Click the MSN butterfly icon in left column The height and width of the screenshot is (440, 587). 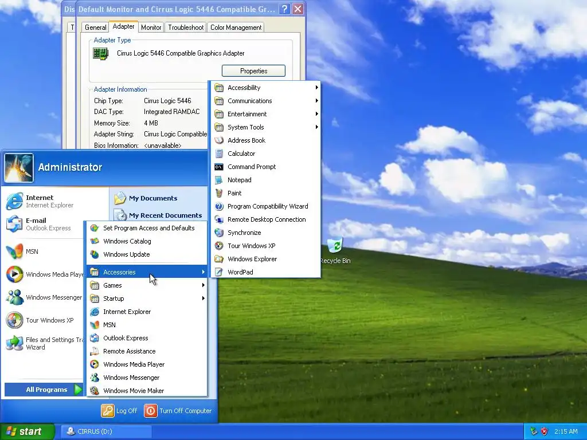pos(14,252)
